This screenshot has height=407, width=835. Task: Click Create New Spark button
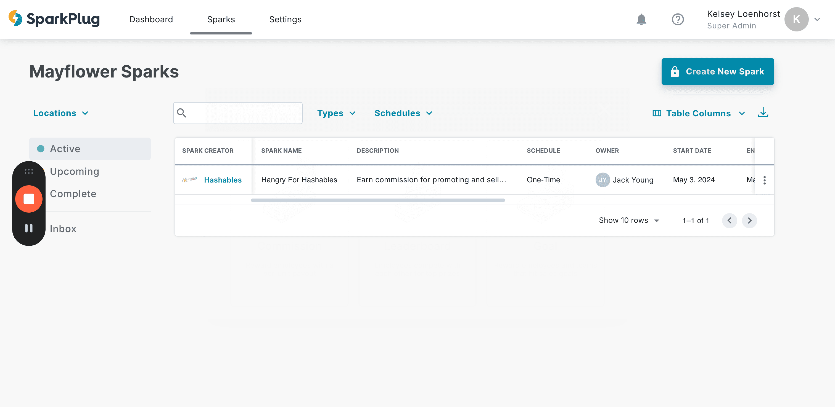[x=718, y=72]
